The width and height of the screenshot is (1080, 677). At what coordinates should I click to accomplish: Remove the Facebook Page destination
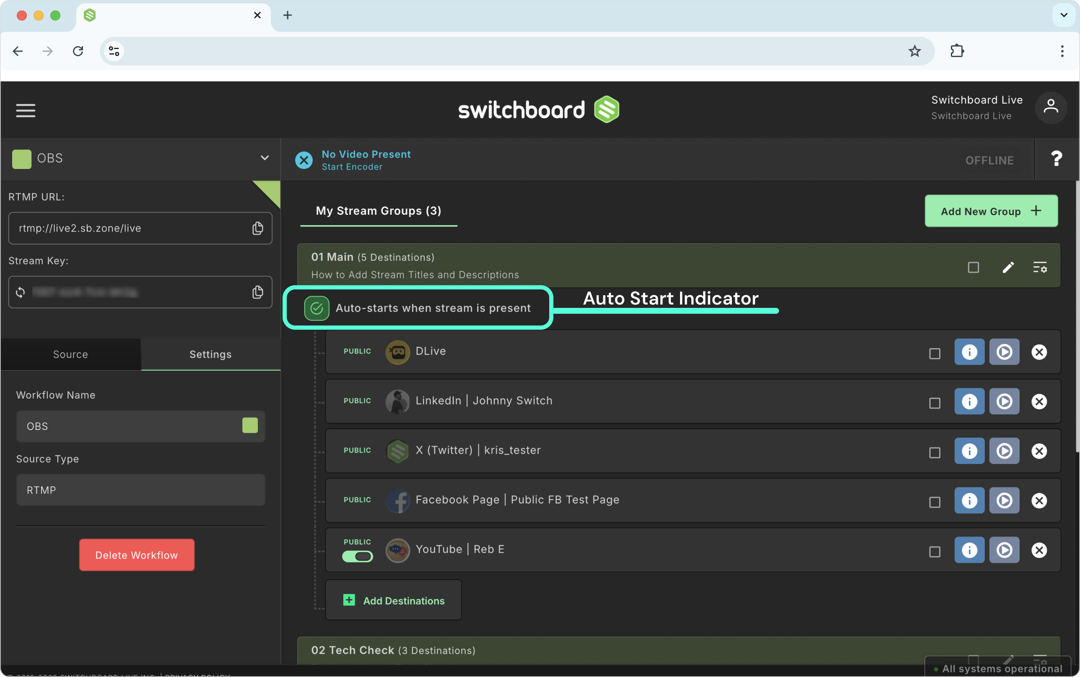click(1039, 500)
